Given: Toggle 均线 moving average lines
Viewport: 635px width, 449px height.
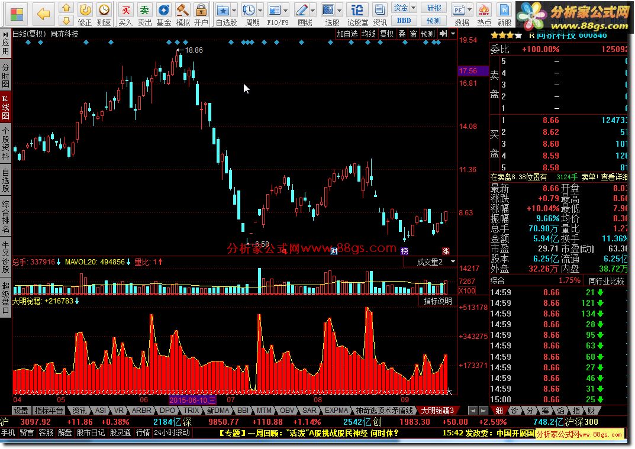Looking at the screenshot, I should (369, 34).
